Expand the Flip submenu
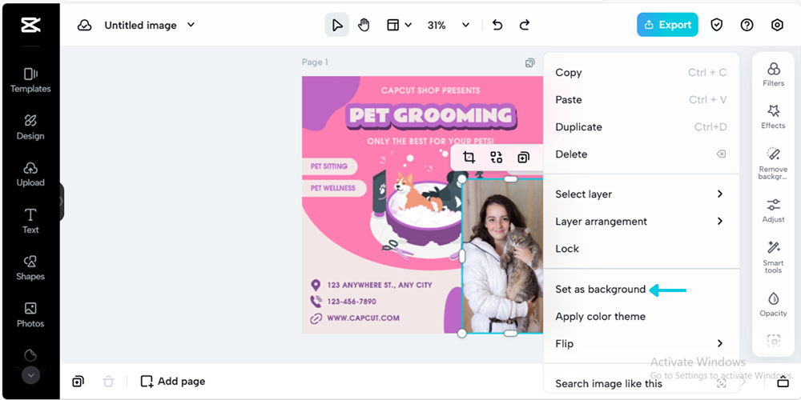 [720, 343]
